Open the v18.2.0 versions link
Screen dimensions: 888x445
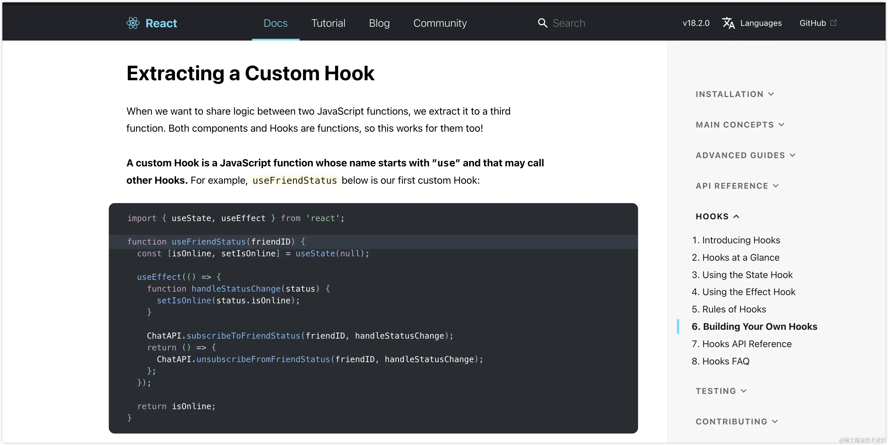coord(696,23)
